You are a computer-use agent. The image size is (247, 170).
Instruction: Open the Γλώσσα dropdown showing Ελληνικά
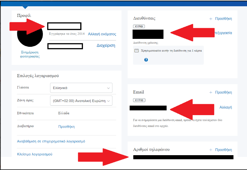pos(81,88)
